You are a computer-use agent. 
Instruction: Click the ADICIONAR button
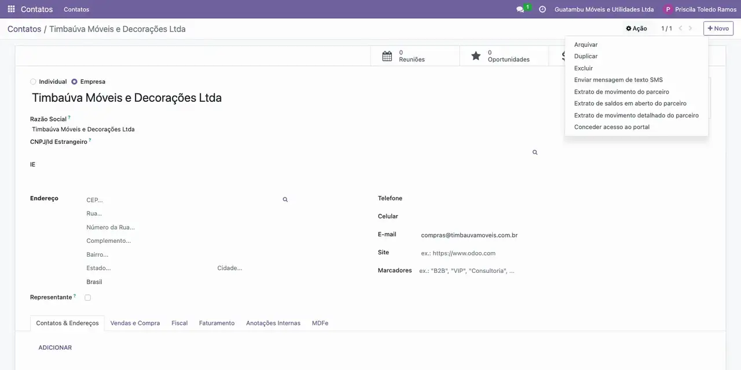[55, 347]
